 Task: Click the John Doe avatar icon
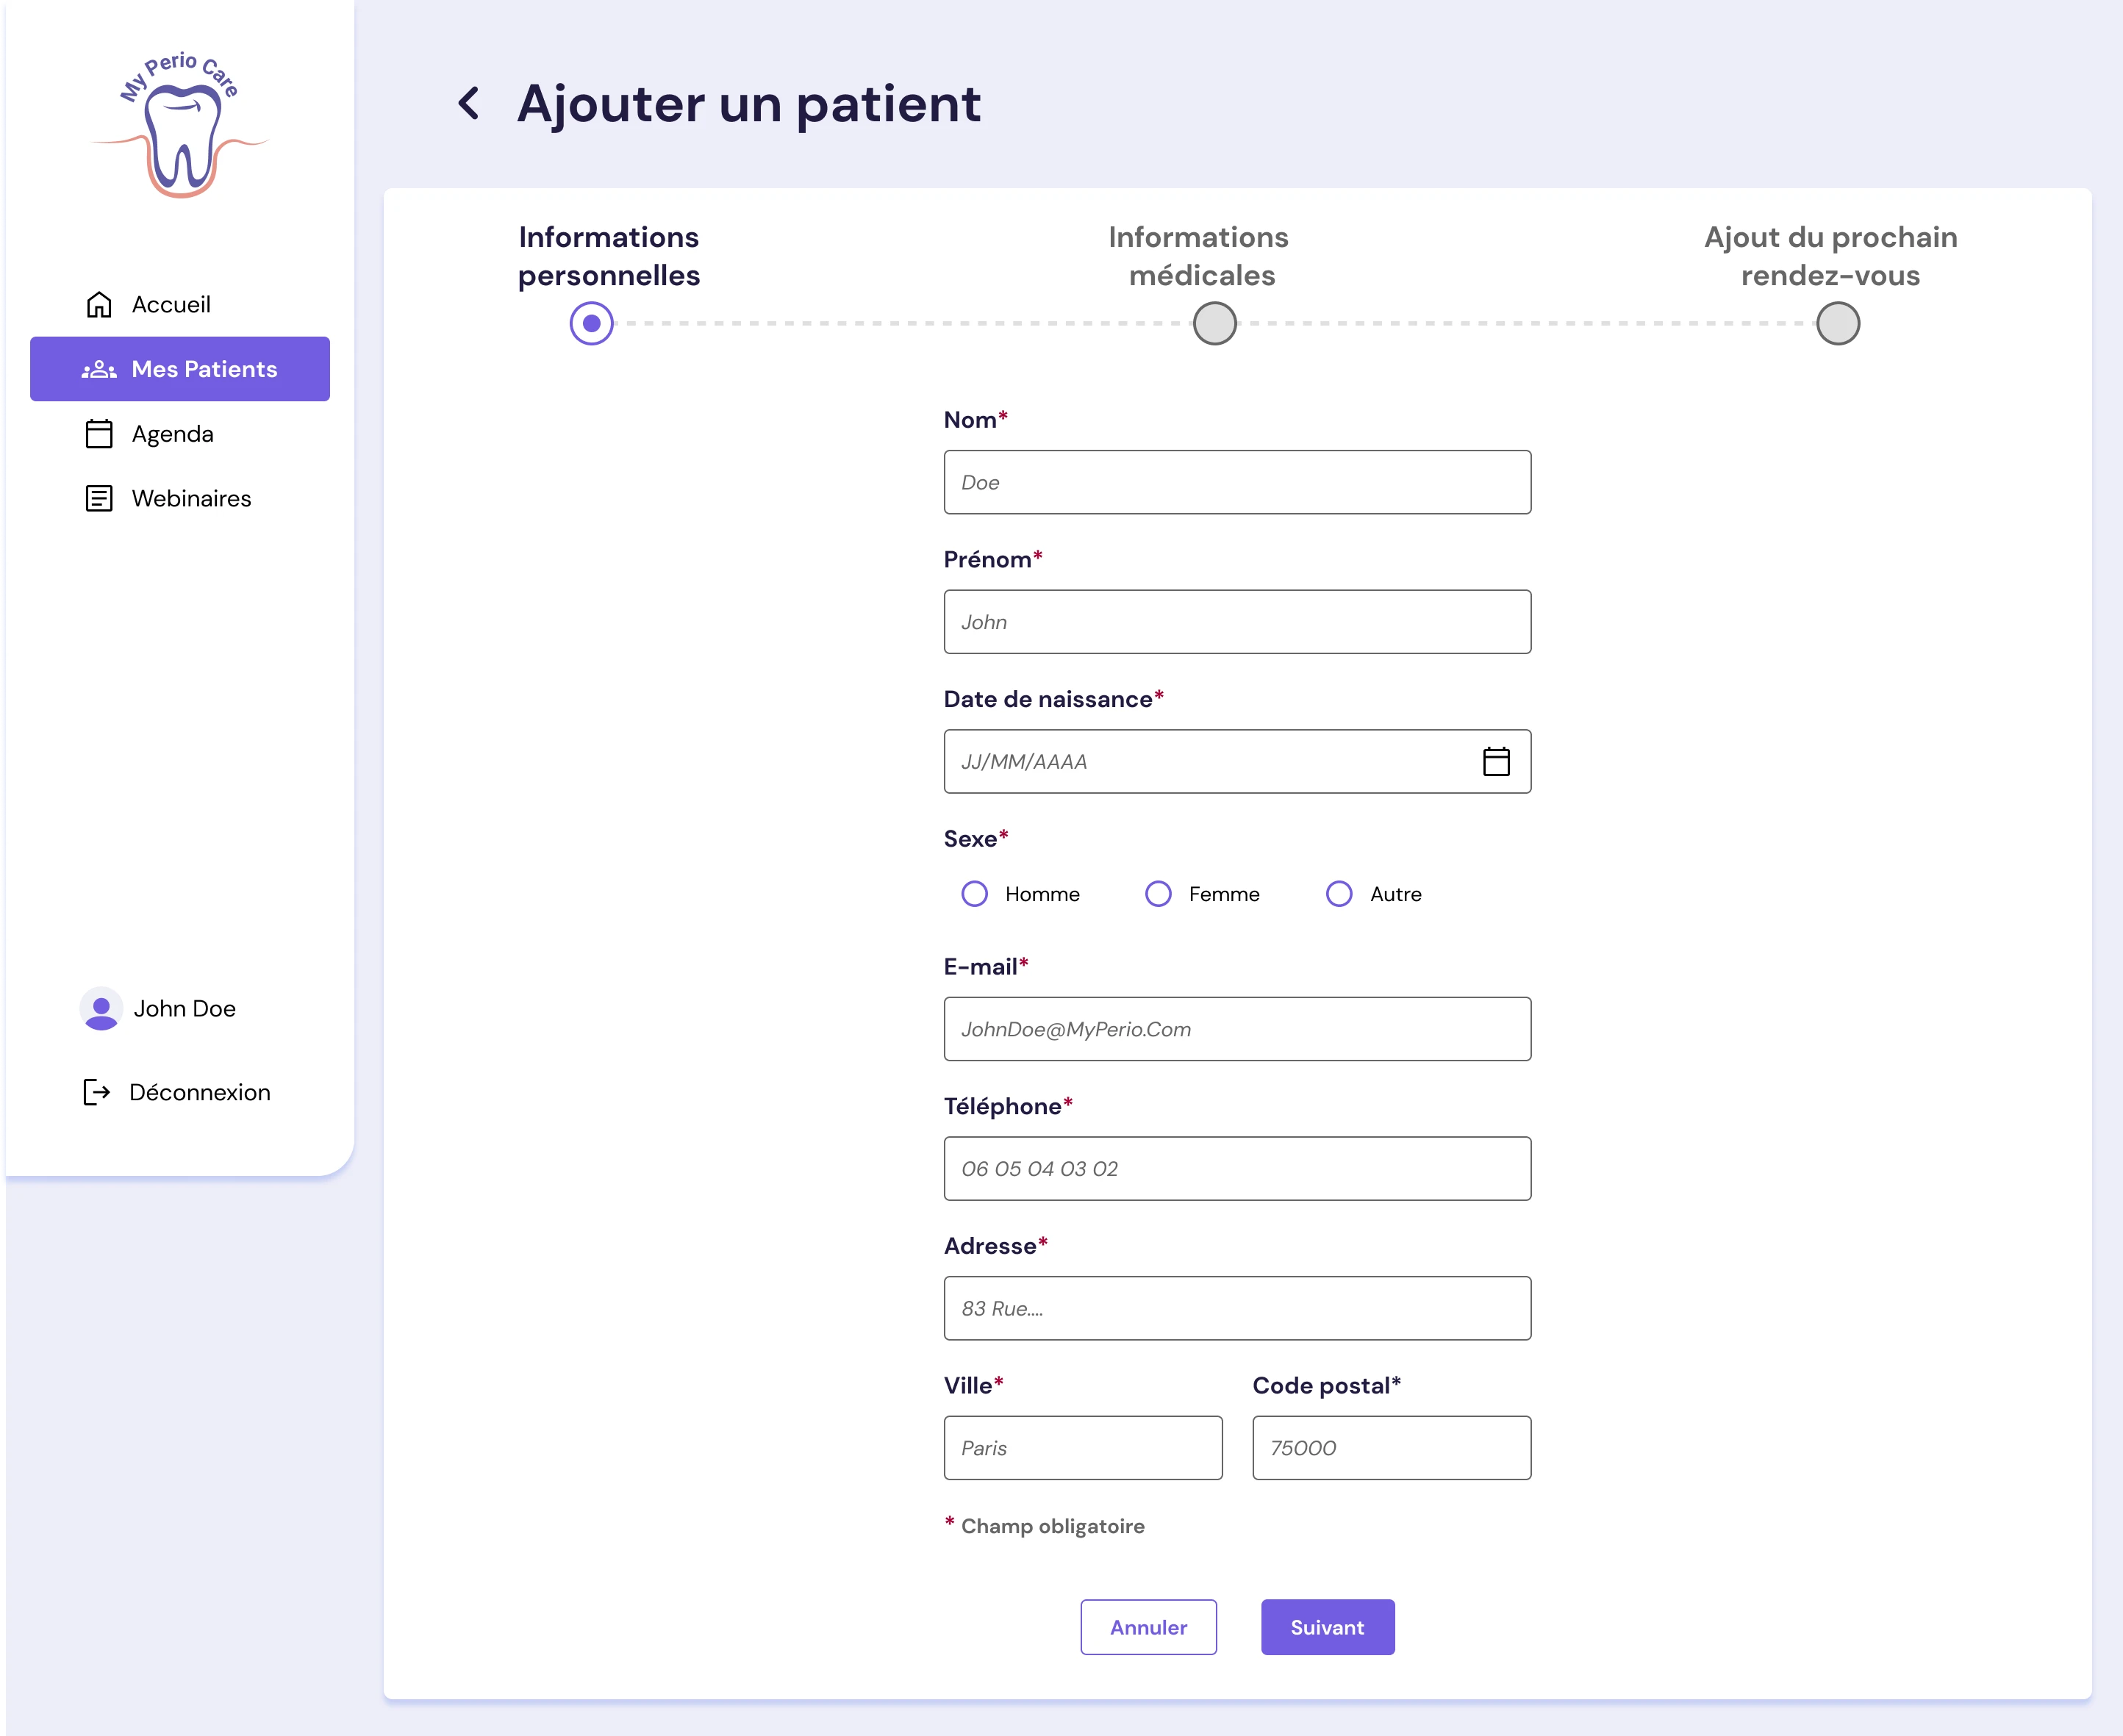pos(101,1008)
